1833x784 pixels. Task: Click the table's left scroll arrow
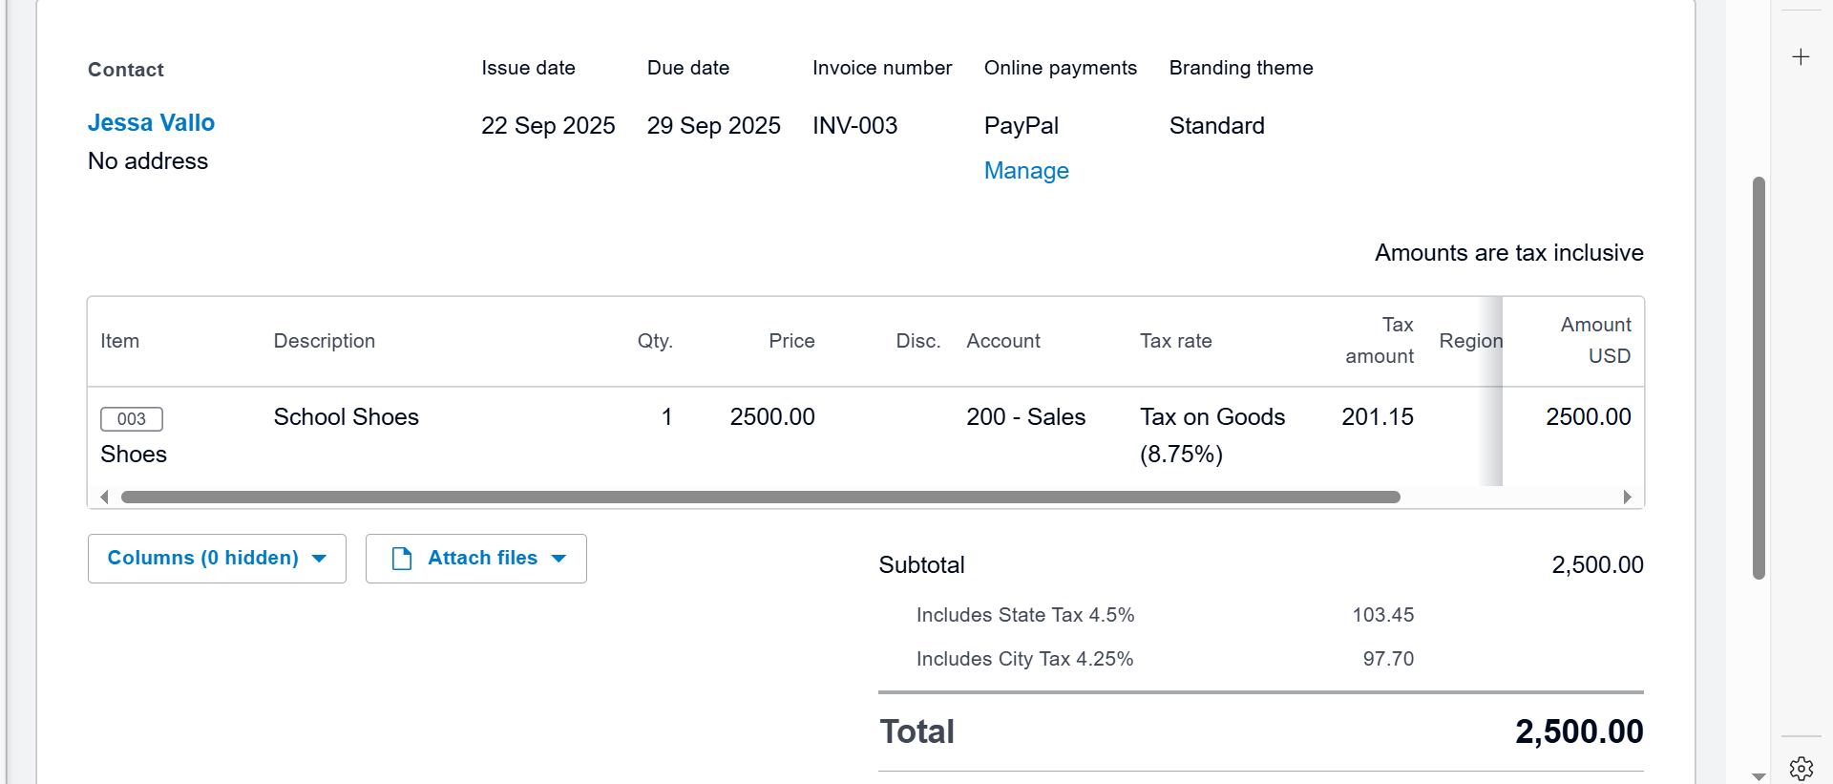[104, 497]
